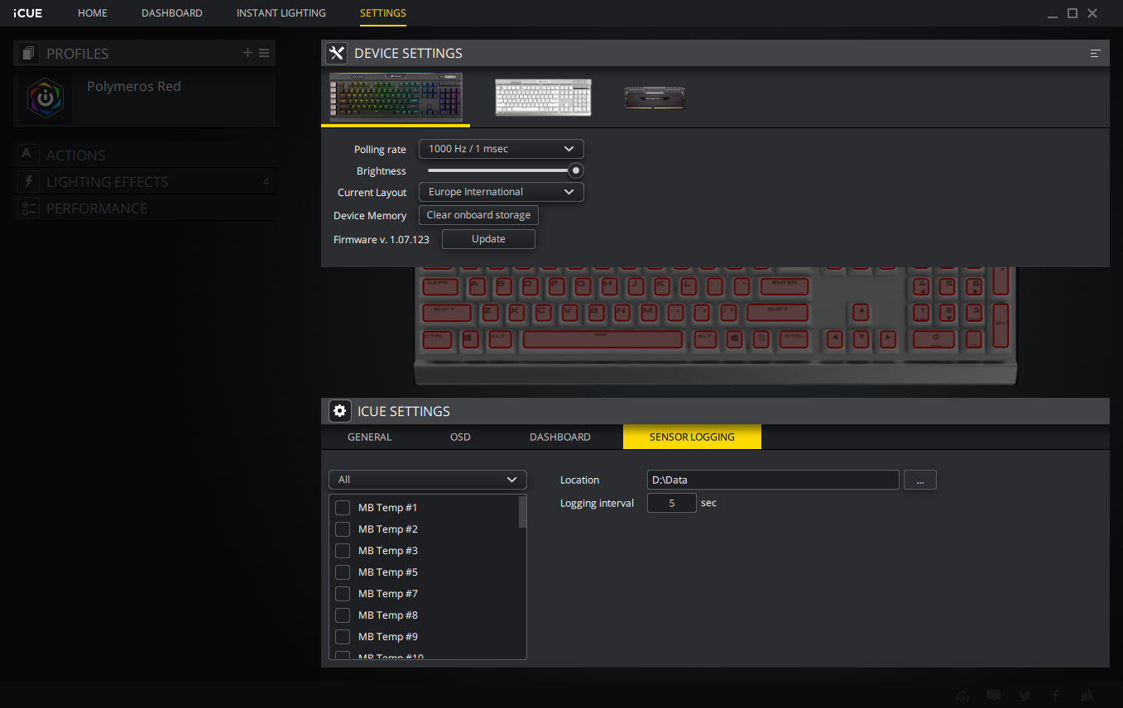Select the white keyboard device thumbnail

(x=543, y=98)
